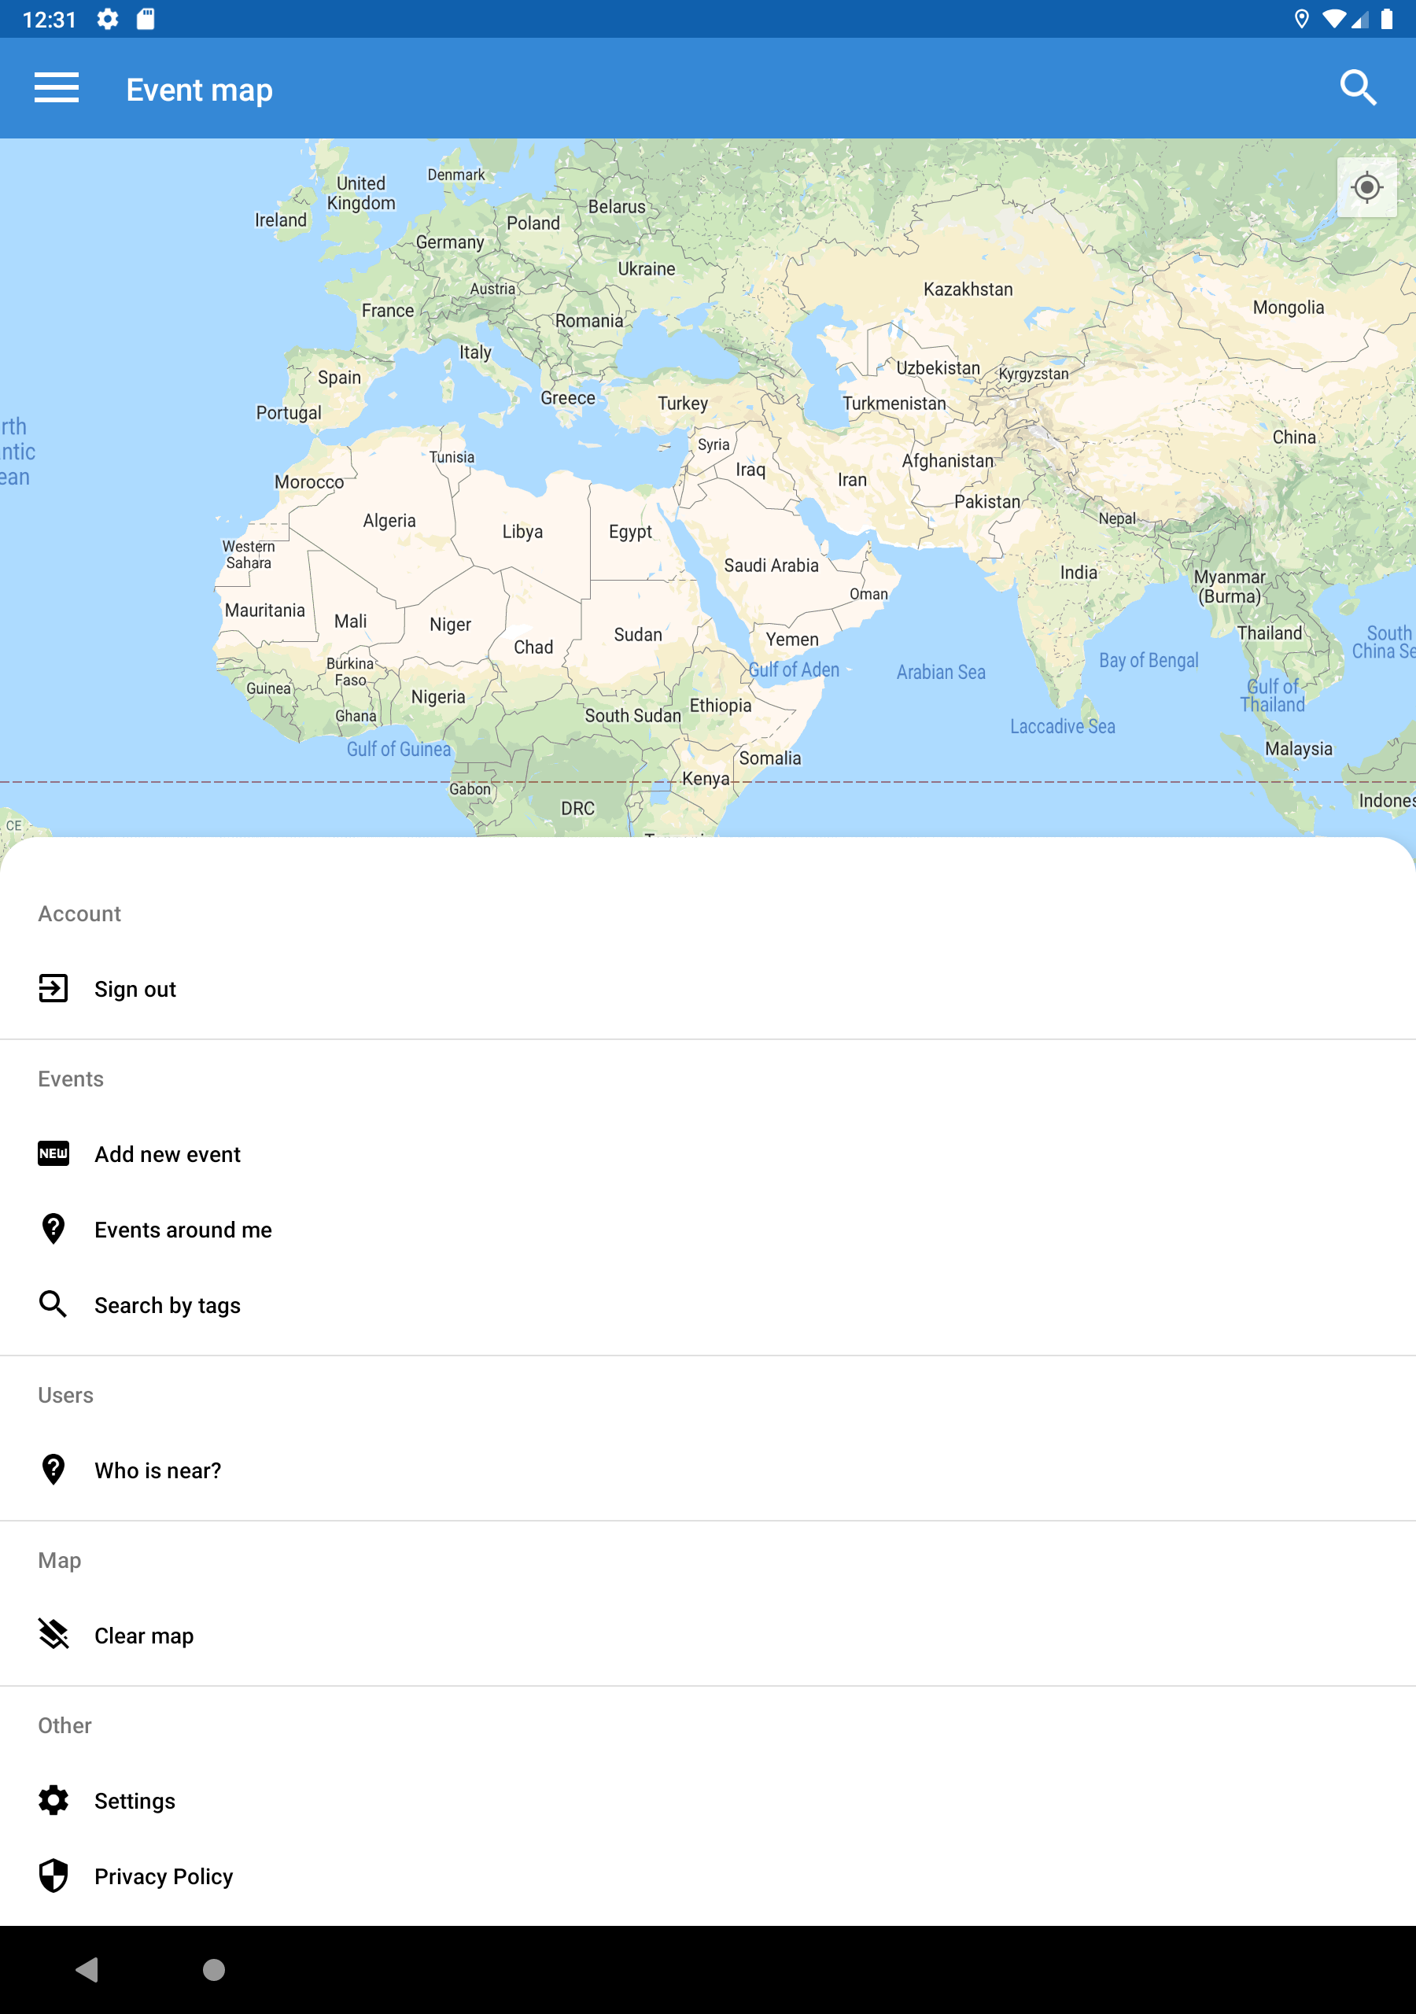Tap the Events around me pin icon
The width and height of the screenshot is (1416, 2014).
(x=53, y=1229)
